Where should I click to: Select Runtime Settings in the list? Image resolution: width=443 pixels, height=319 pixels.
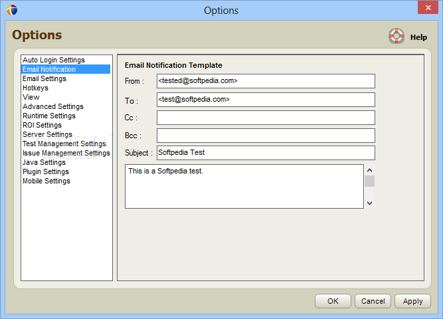(66, 116)
